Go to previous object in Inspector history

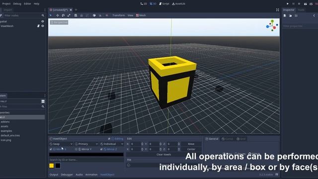(x=314, y=15)
